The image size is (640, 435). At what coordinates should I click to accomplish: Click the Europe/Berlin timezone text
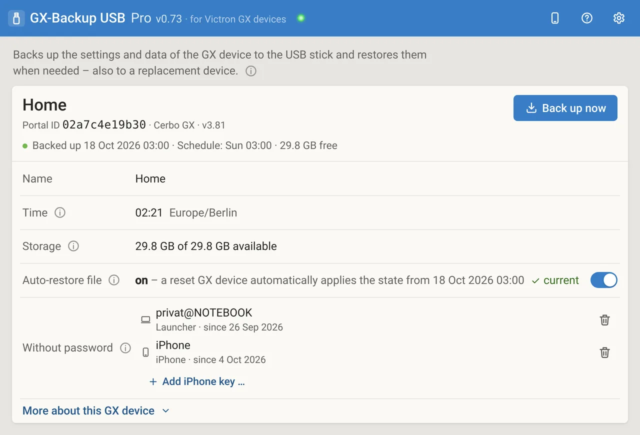[203, 212]
